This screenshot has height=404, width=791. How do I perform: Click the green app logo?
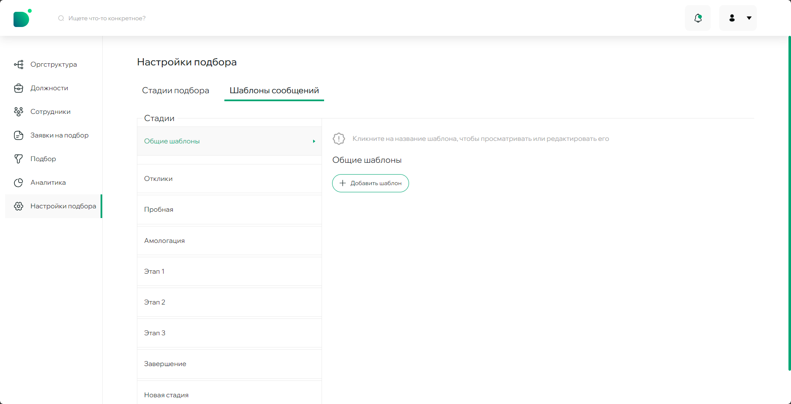point(22,18)
